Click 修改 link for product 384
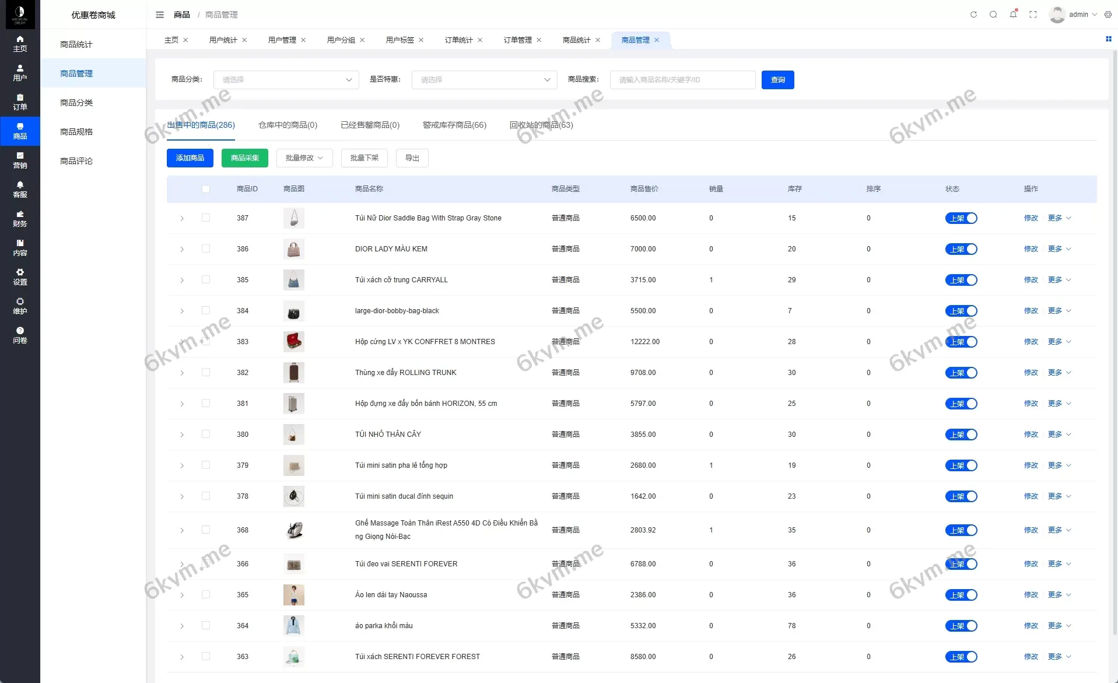1118x683 pixels. click(1031, 311)
